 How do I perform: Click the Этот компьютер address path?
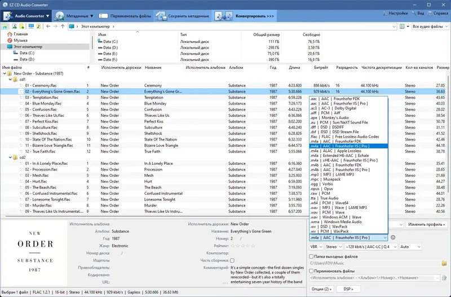(x=95, y=27)
